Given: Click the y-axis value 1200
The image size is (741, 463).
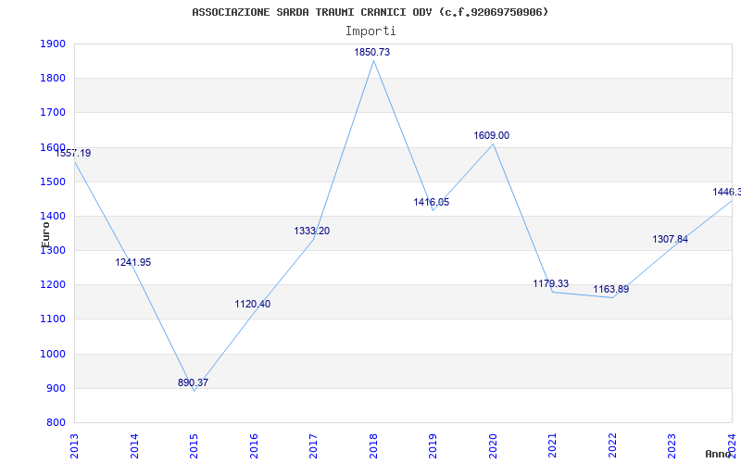Looking at the screenshot, I should click(53, 285).
